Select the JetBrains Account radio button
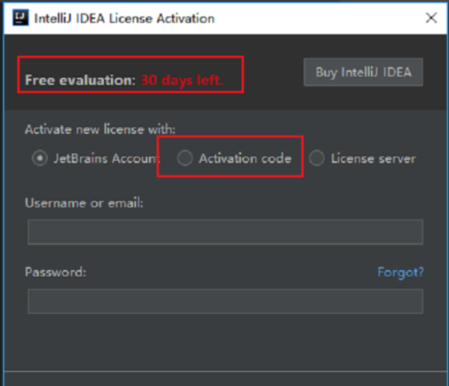The image size is (449, 386). click(x=39, y=159)
